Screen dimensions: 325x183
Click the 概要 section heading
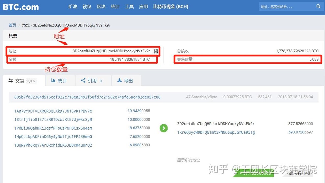(13, 36)
